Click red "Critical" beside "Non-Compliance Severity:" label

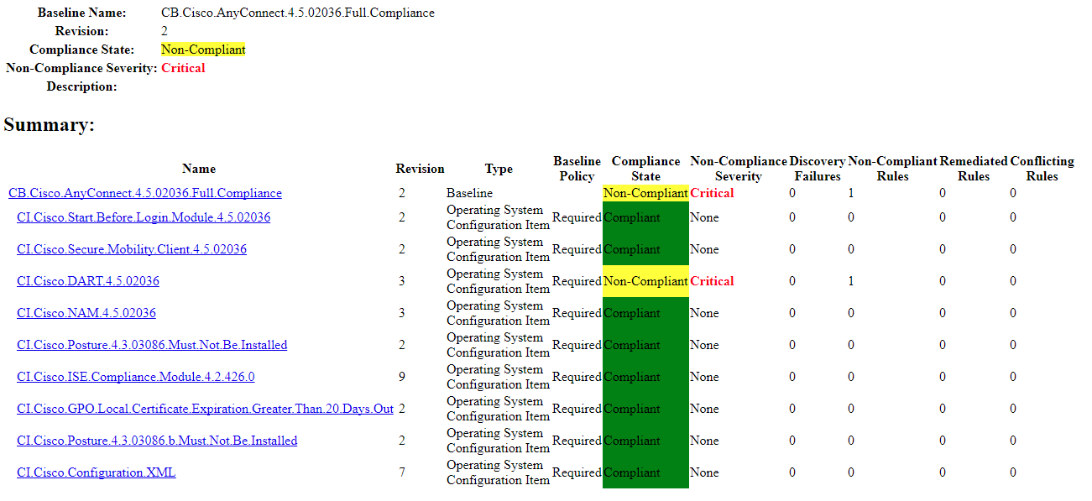point(183,68)
